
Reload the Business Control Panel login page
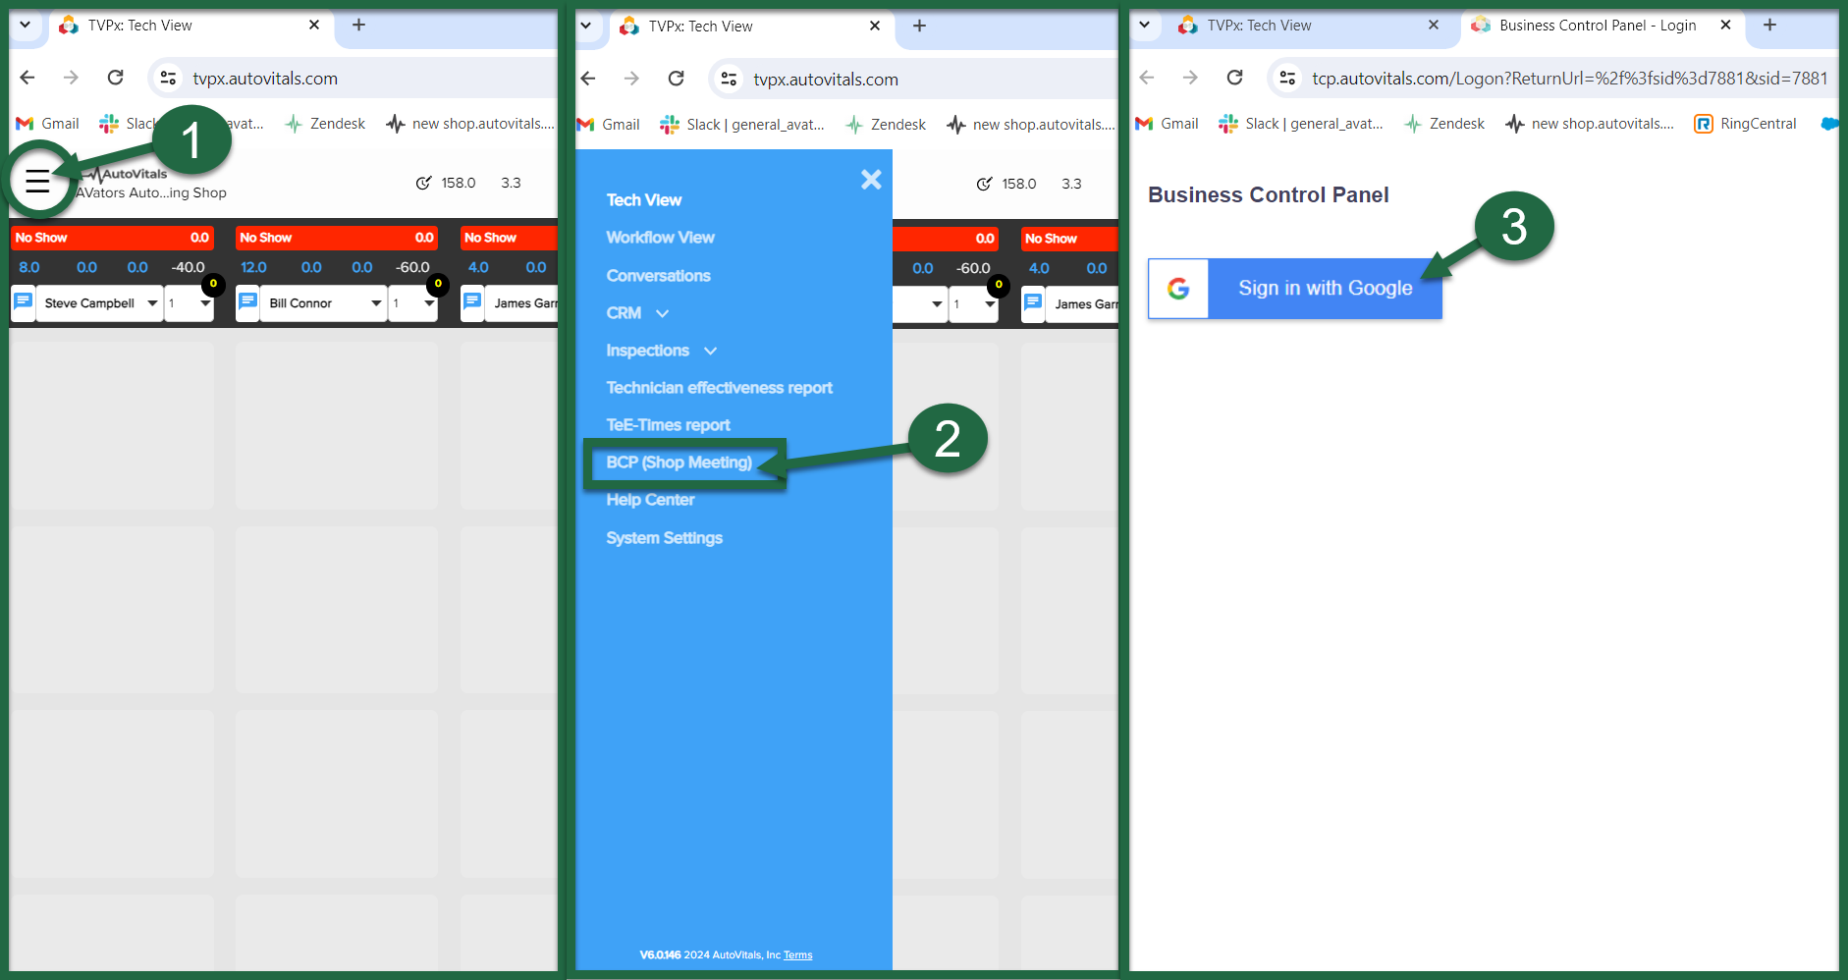[x=1234, y=78]
